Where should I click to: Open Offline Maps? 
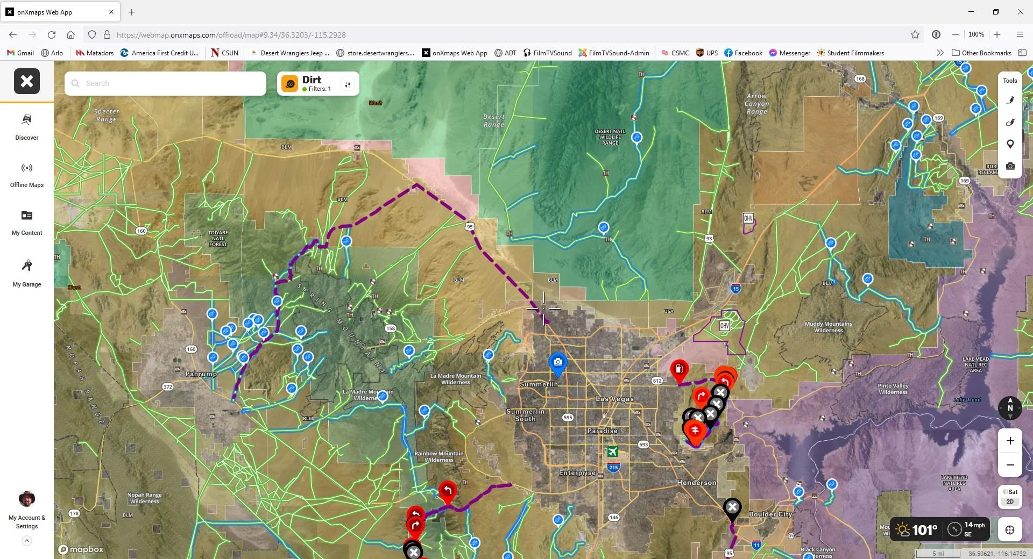pyautogui.click(x=27, y=175)
